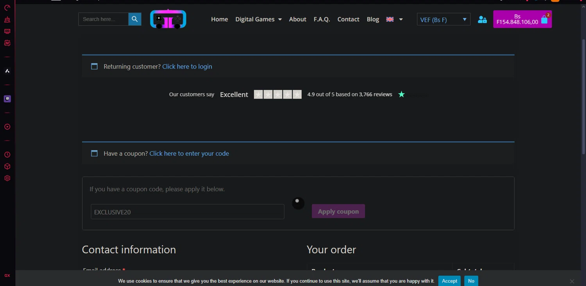Open browser Settings gear in sidebar
The height and width of the screenshot is (286, 586).
pyautogui.click(x=7, y=178)
